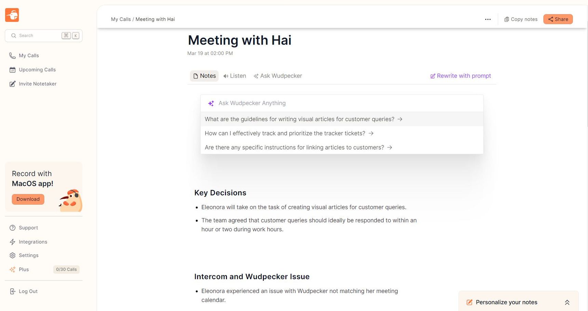Click bullet about Wudpecker not matching calendar
The height and width of the screenshot is (311, 588).
[x=299, y=296]
